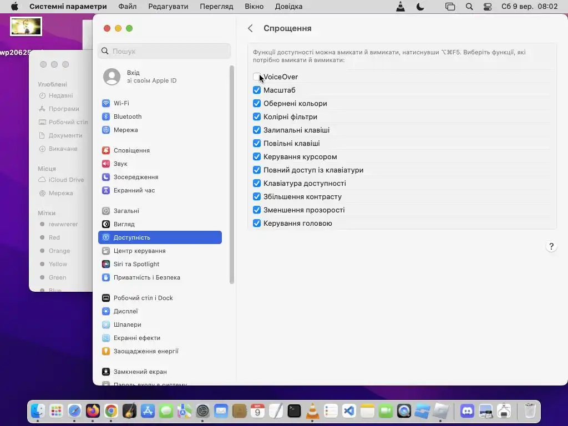Open Stage Manager windows icon in menu bar
Viewport: 568px width, 426px height.
point(450,7)
